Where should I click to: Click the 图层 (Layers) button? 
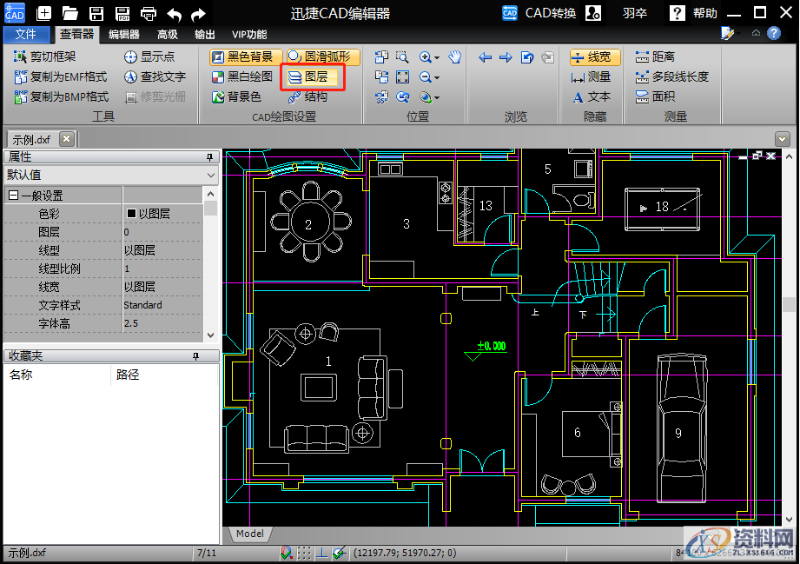click(x=314, y=77)
